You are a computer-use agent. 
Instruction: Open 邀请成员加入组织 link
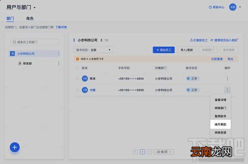click(224, 40)
